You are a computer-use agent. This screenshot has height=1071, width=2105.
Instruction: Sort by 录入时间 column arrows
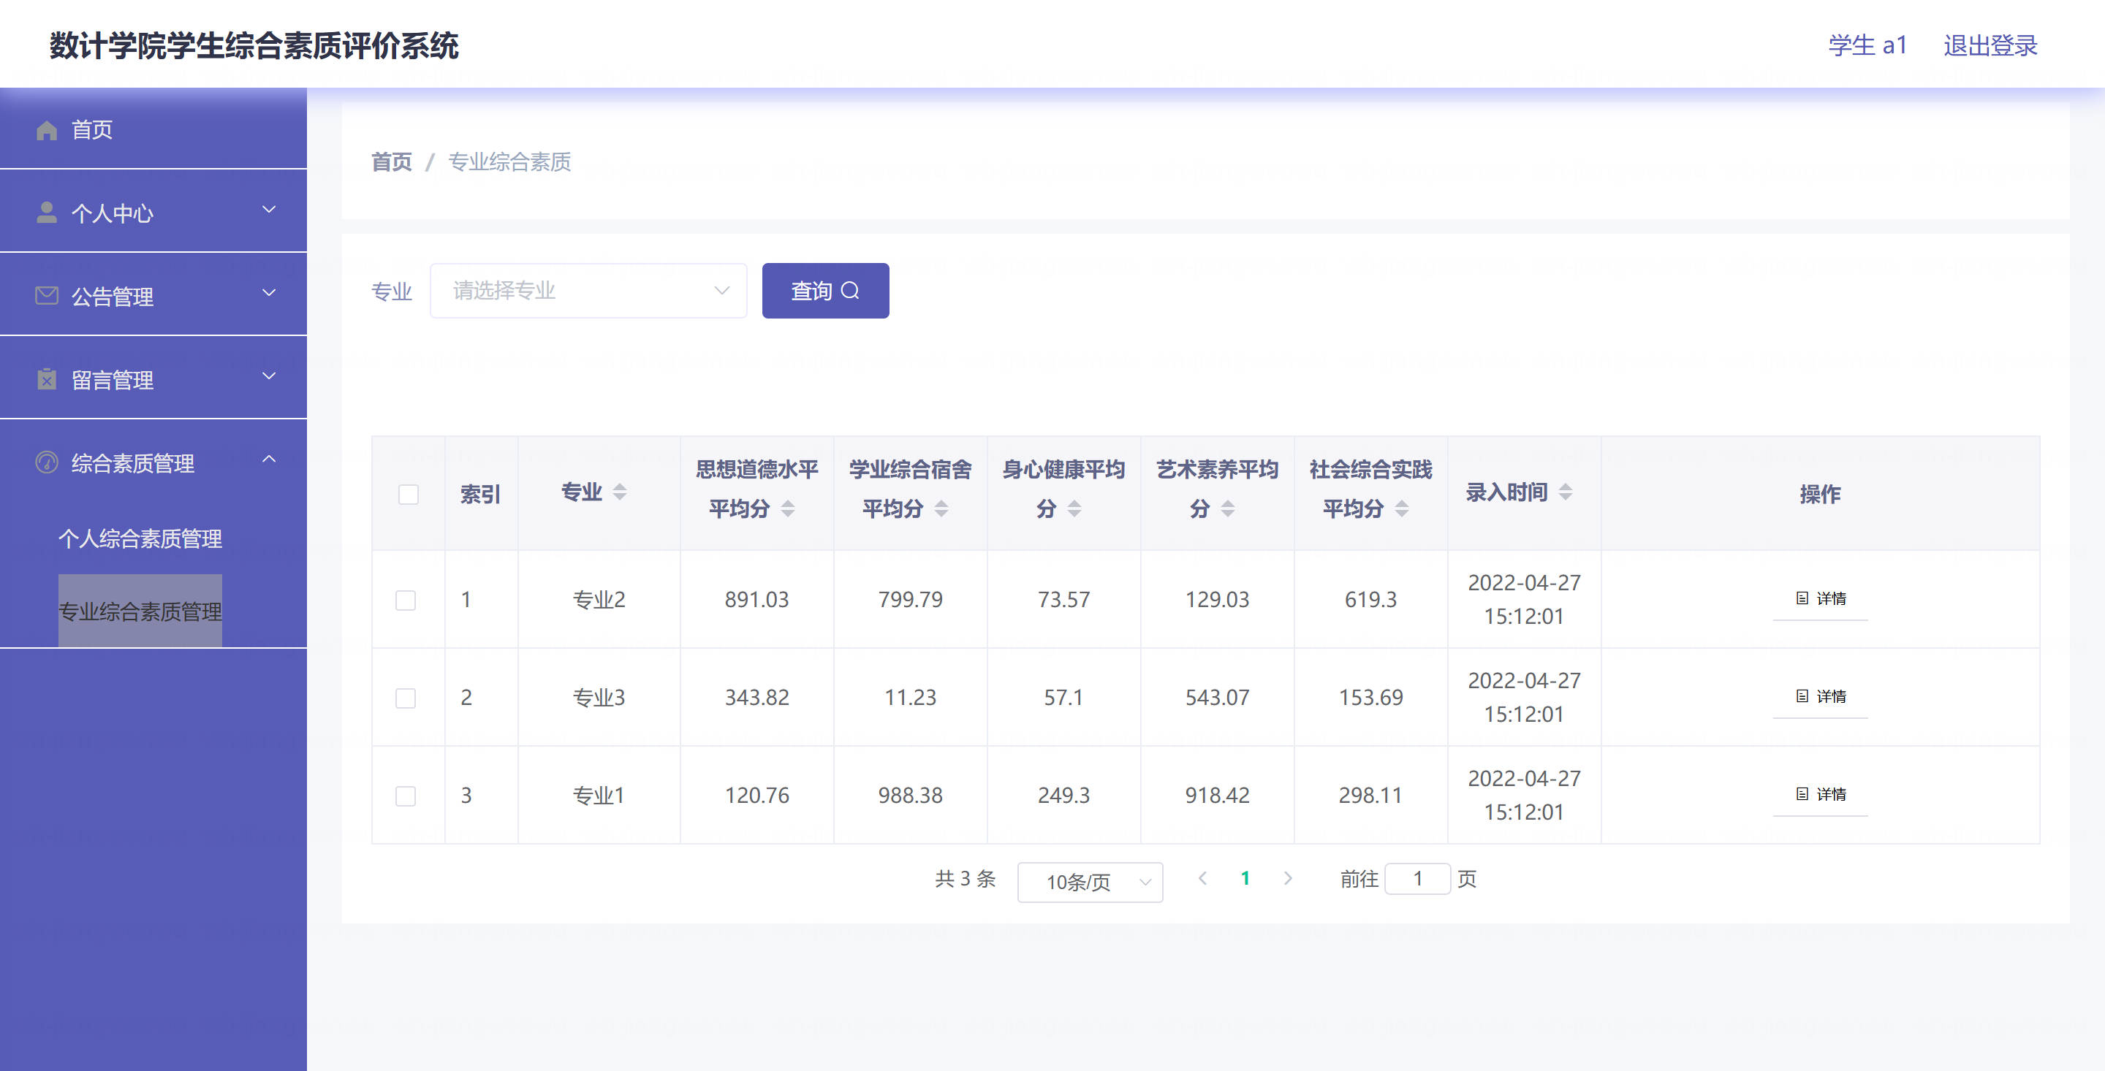click(x=1565, y=492)
